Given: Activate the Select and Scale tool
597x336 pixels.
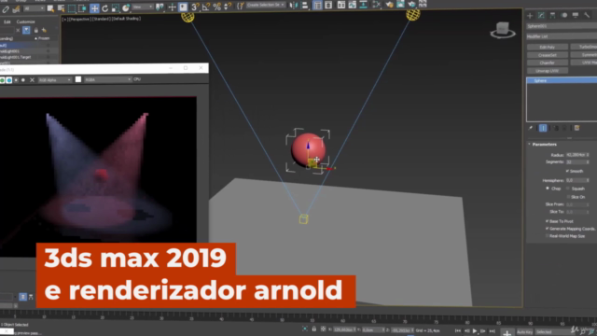Looking at the screenshot, I should click(116, 8).
